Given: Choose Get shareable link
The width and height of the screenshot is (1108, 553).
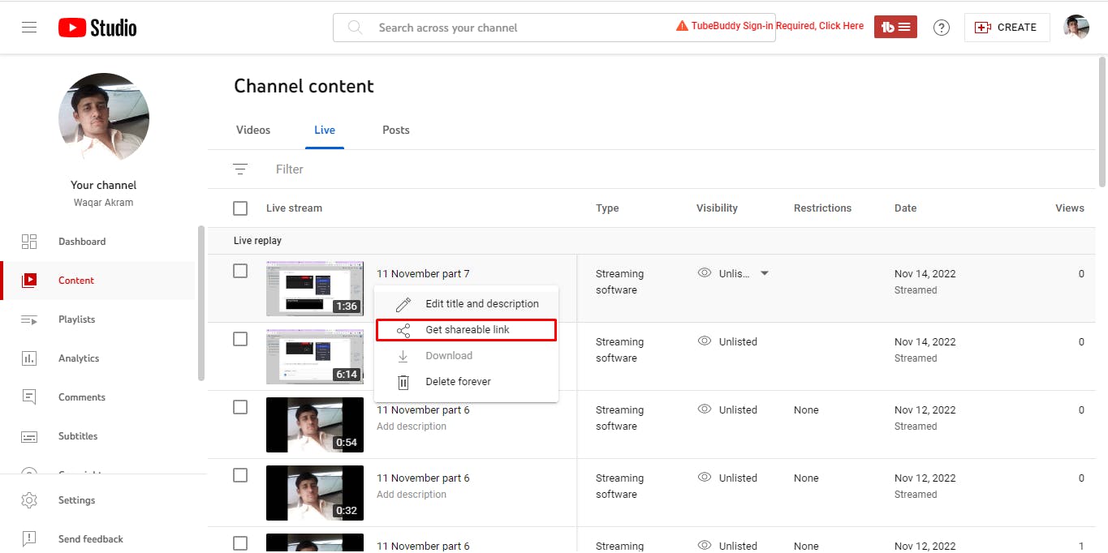Looking at the screenshot, I should [x=466, y=330].
